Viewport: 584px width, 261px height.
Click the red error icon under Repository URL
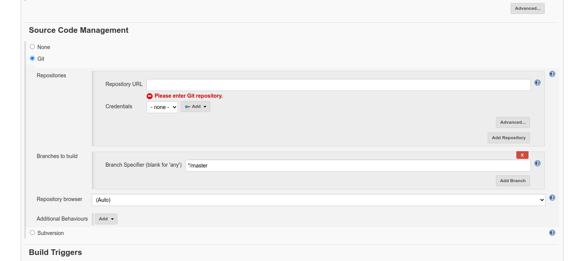point(150,96)
